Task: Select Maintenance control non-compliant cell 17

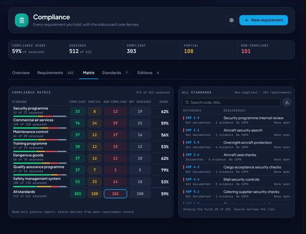Action: [x=115, y=135]
